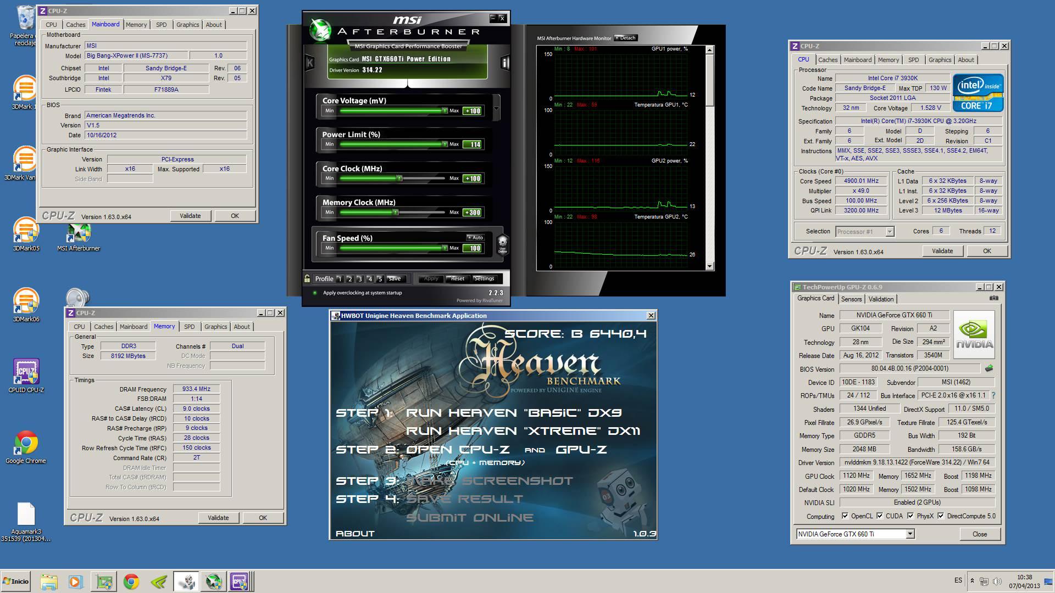The image size is (1055, 593).
Task: Click the Chrome icon in the taskbar
Action: (131, 581)
